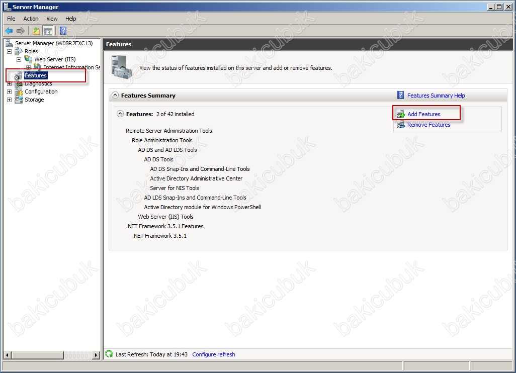
Task: Select the Roles node in the tree
Action: [x=31, y=51]
